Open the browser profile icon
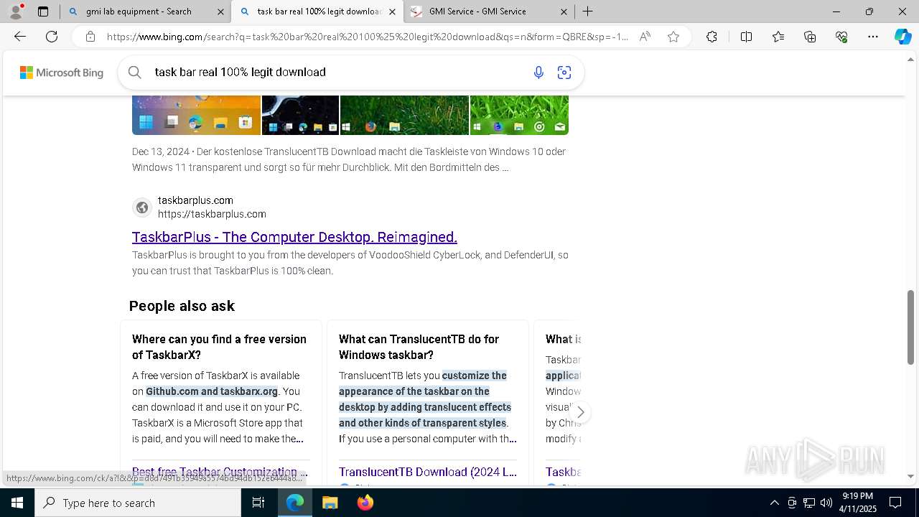919x517 pixels. click(15, 11)
